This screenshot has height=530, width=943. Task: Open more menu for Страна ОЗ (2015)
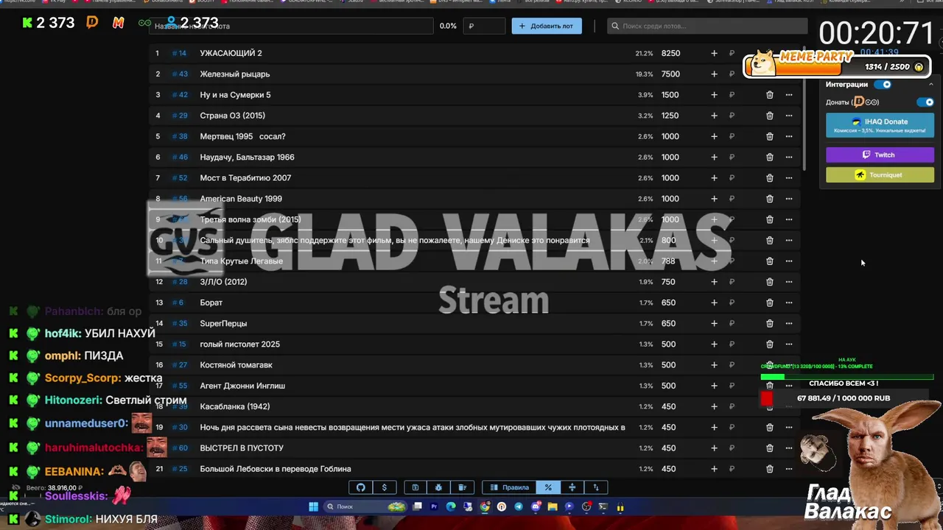[x=789, y=116]
